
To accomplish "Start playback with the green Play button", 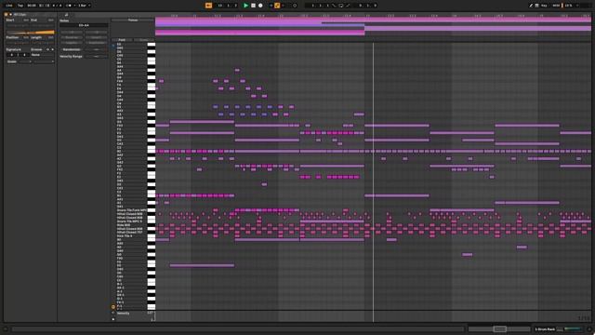I will [245, 6].
